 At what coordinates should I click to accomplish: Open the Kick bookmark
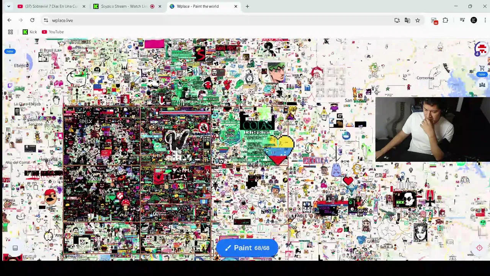(x=30, y=32)
